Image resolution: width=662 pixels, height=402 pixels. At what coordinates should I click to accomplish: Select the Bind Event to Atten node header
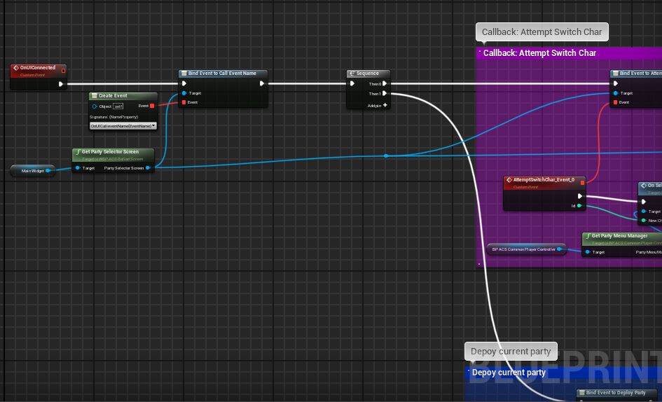tap(636, 74)
